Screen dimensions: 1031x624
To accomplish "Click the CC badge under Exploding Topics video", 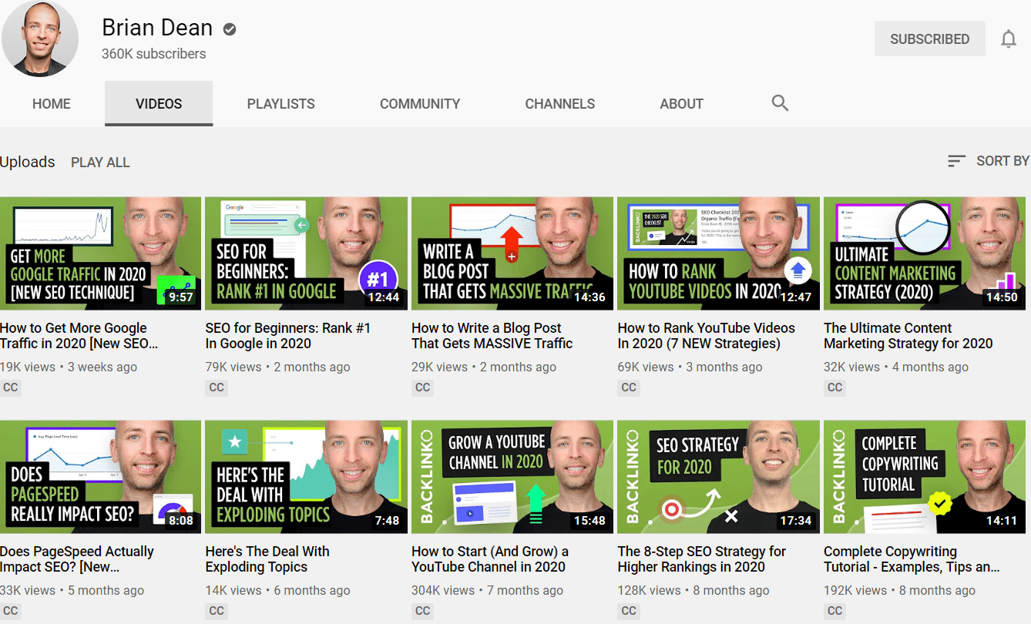I will tap(217, 611).
